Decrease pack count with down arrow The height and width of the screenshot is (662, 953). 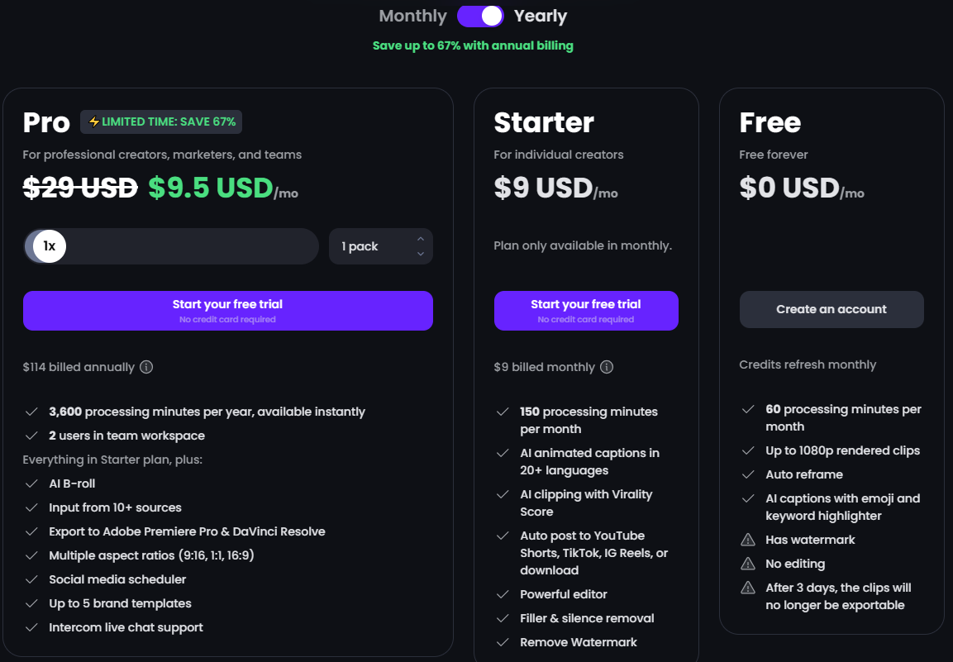tap(421, 254)
